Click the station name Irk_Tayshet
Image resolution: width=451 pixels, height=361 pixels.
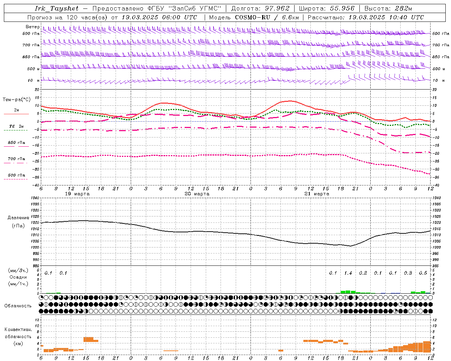pos(57,8)
